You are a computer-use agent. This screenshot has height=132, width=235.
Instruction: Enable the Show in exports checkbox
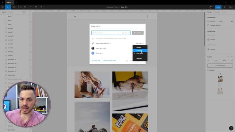tap(208, 25)
